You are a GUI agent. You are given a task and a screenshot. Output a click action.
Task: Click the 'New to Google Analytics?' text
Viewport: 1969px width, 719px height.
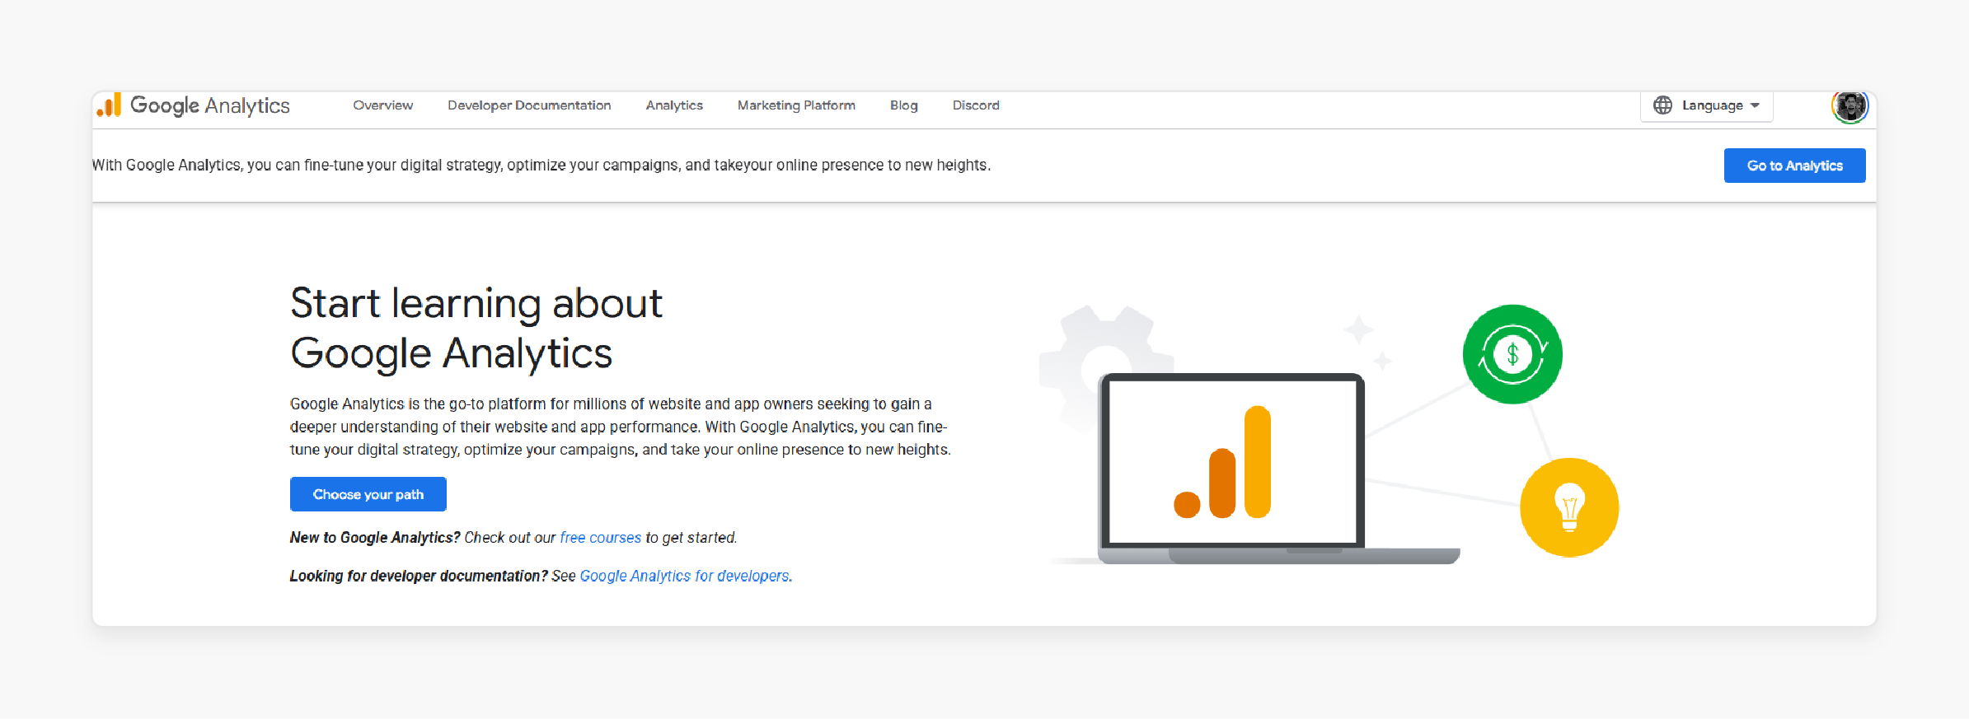(375, 538)
